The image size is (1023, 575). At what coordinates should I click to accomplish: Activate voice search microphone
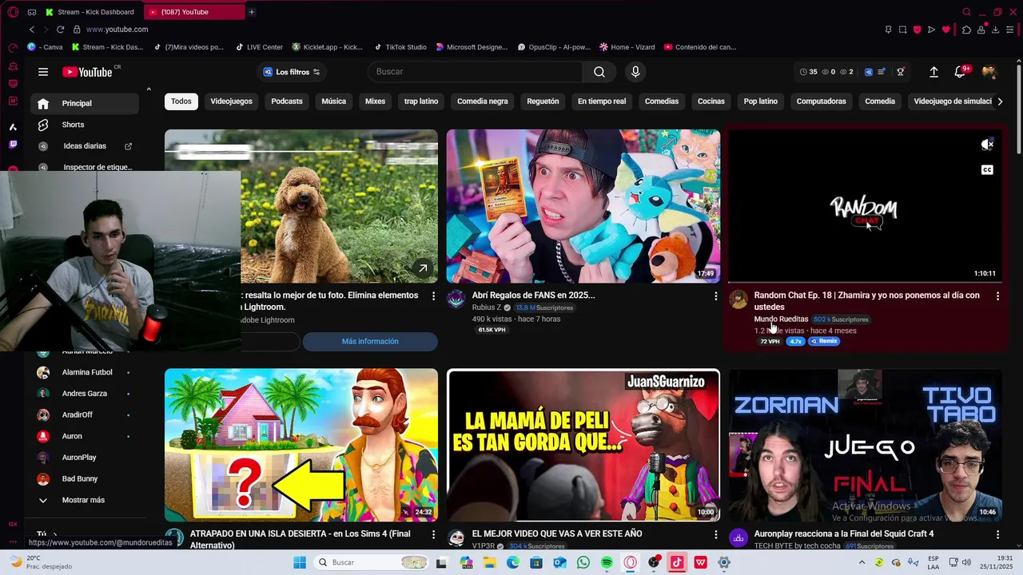pyautogui.click(x=635, y=72)
